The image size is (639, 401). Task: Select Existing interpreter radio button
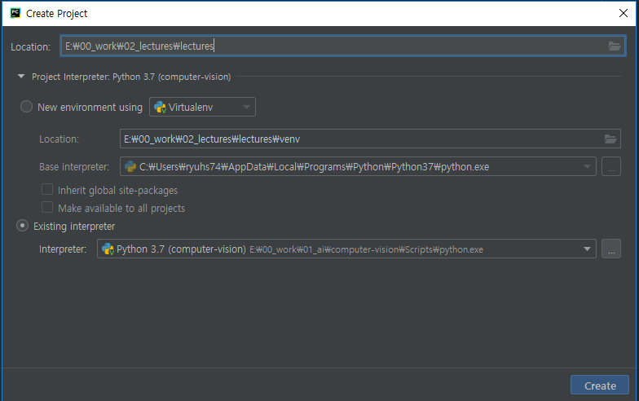click(x=23, y=226)
